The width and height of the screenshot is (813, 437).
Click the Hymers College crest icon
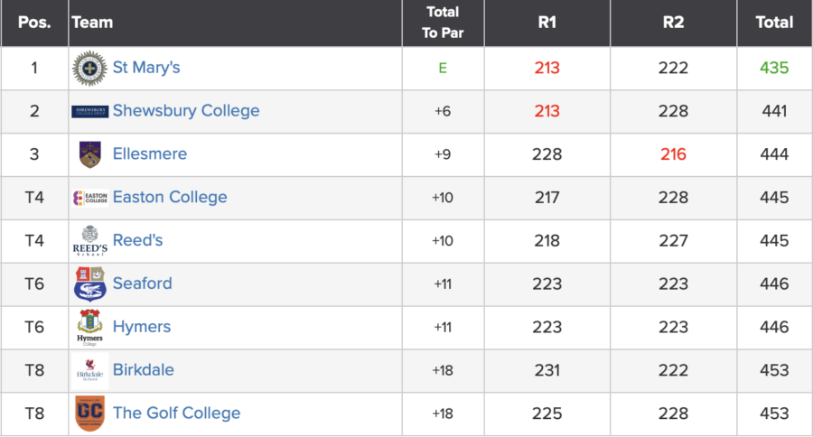(89, 327)
